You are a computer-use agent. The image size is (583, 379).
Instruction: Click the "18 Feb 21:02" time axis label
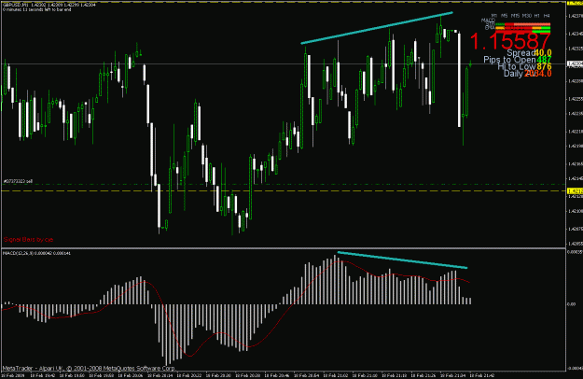click(x=337, y=375)
